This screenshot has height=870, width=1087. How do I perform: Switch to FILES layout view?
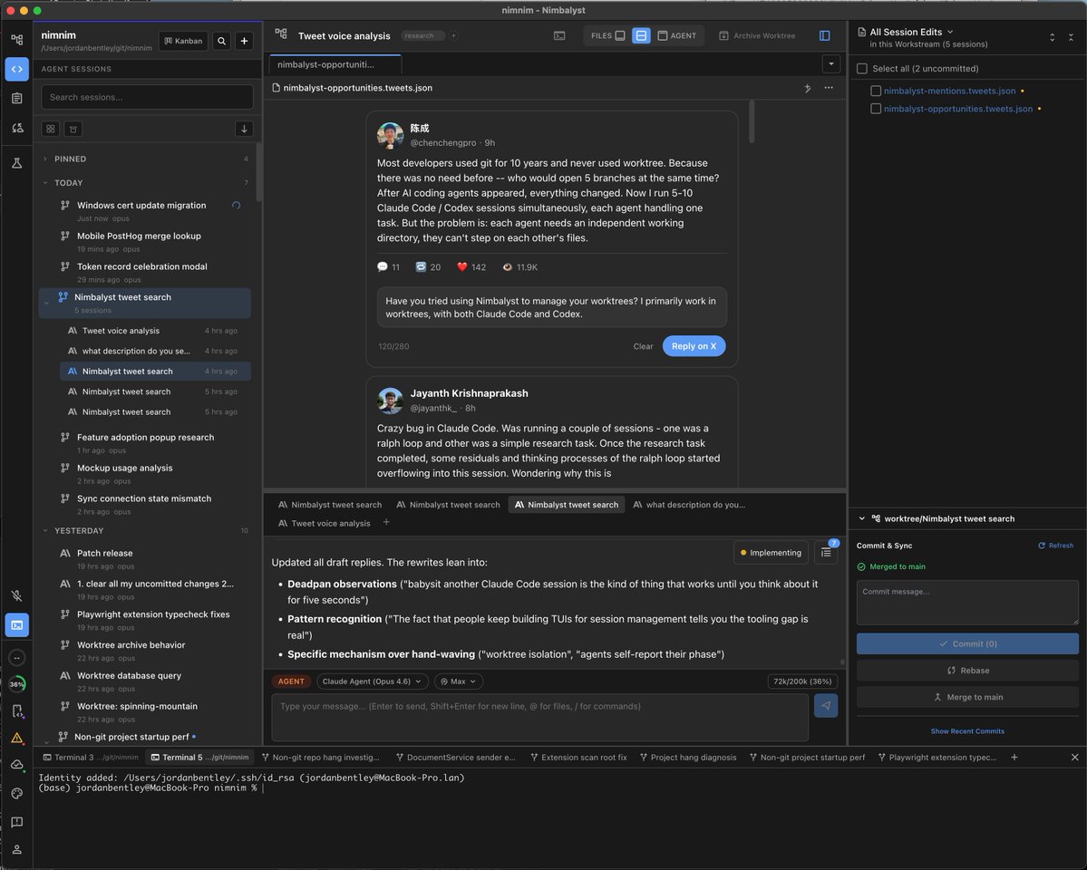[x=608, y=36]
